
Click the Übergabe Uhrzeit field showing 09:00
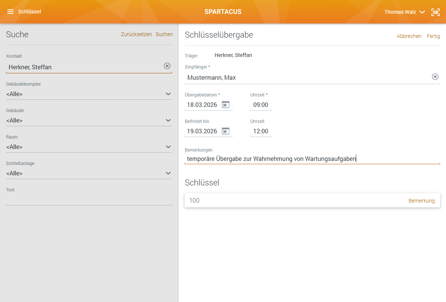(261, 105)
